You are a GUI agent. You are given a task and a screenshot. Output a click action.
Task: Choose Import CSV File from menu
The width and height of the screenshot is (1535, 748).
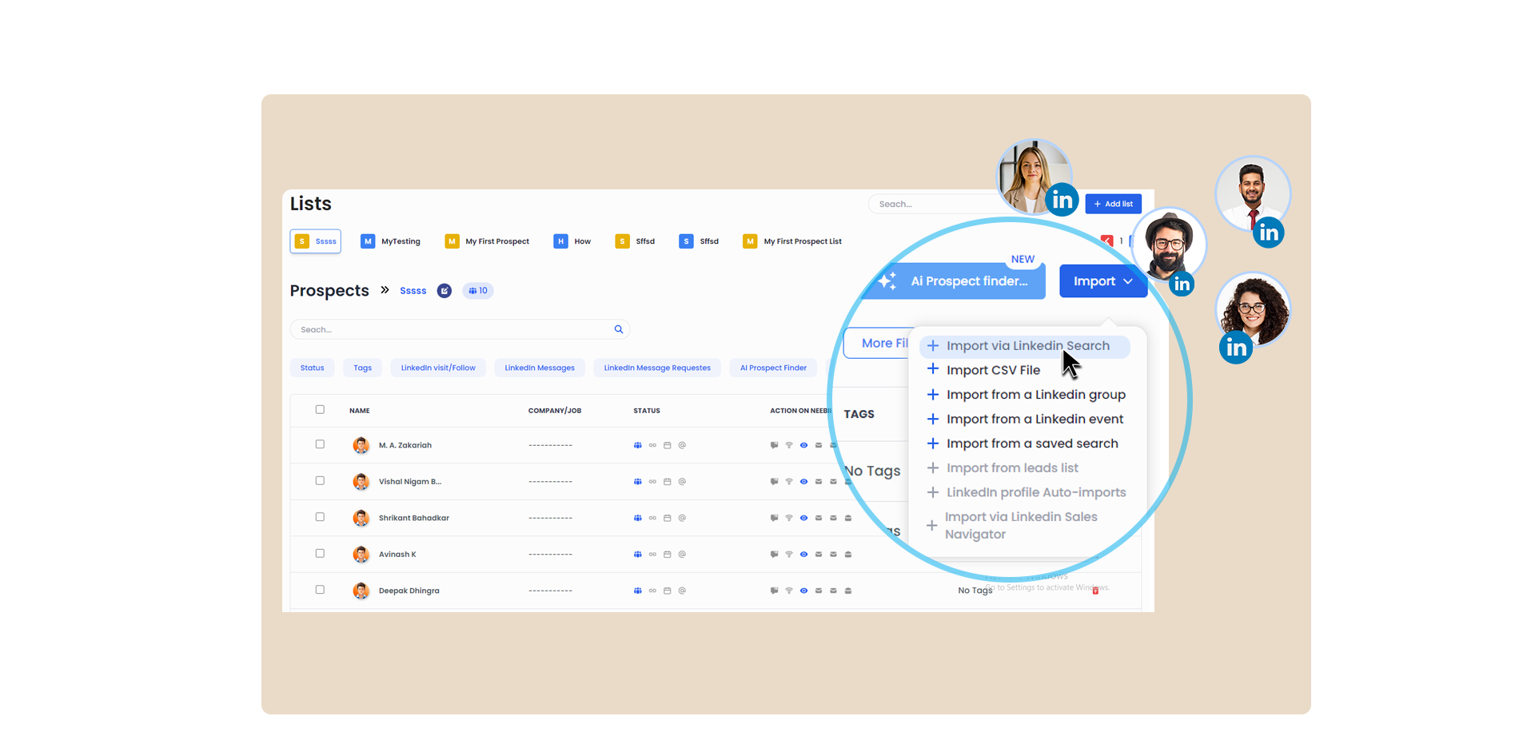pos(993,370)
